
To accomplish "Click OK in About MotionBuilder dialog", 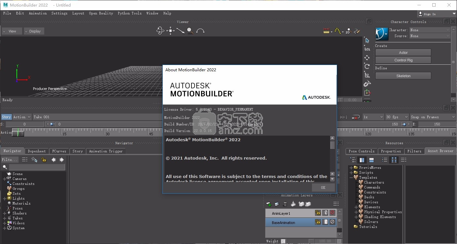I will [323, 188].
